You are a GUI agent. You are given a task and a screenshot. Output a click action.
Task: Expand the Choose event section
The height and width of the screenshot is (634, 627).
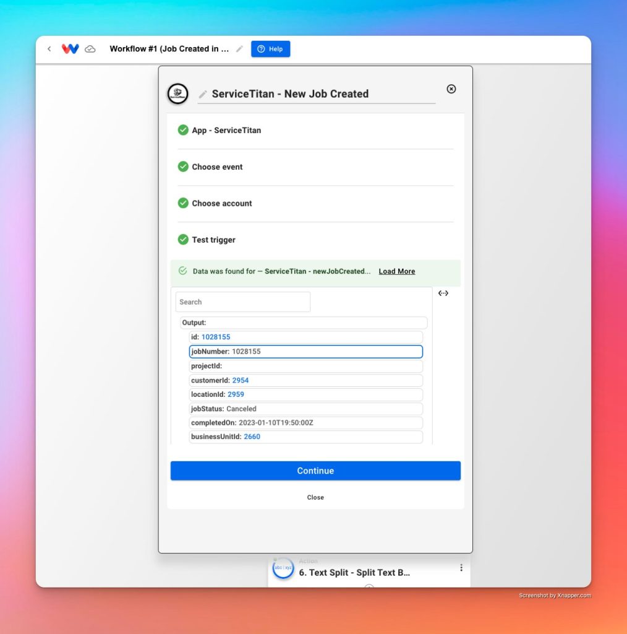pos(316,167)
